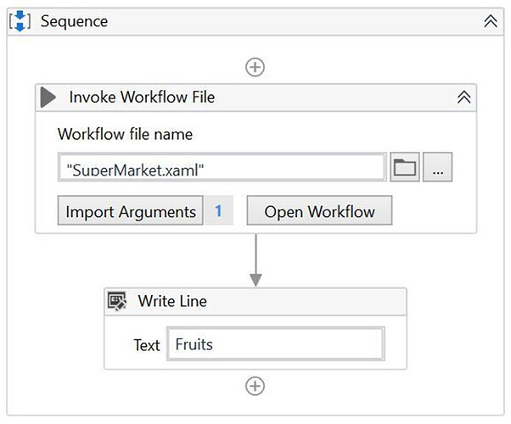This screenshot has height=424, width=511.
Task: Click the Text label in Write Line
Action: 147,345
